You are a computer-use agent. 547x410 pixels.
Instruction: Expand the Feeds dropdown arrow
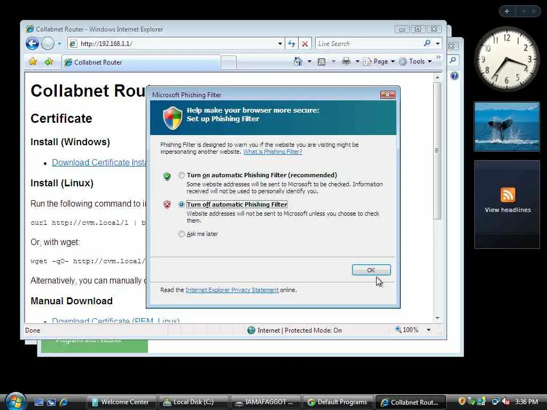[x=333, y=62]
